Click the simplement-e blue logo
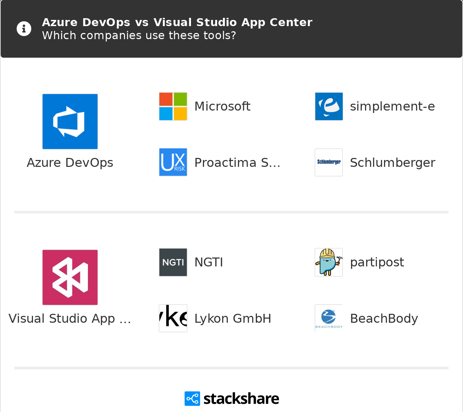Image resolution: width=463 pixels, height=412 pixels. (x=329, y=106)
